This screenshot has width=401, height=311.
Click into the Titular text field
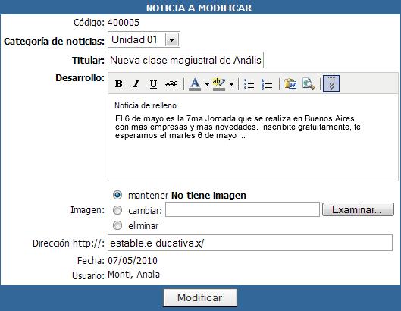tap(186, 60)
